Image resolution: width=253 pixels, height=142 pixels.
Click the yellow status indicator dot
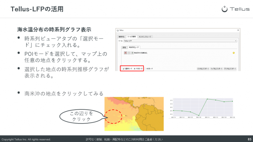pos(234,53)
